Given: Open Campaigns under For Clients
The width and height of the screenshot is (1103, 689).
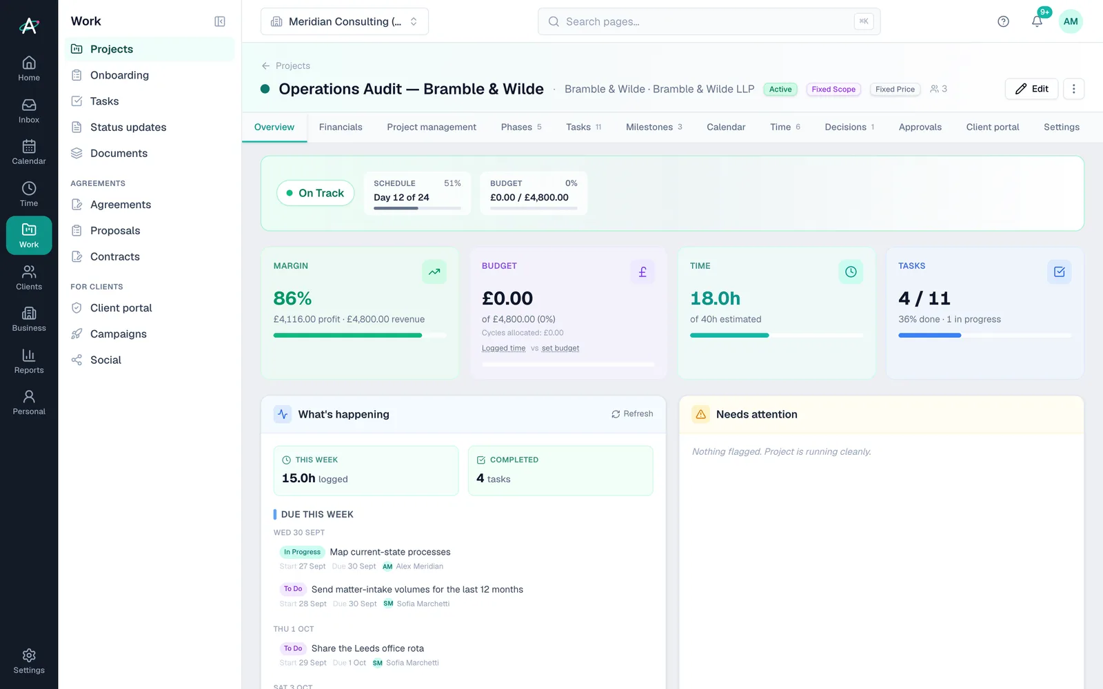Looking at the screenshot, I should click(150, 334).
